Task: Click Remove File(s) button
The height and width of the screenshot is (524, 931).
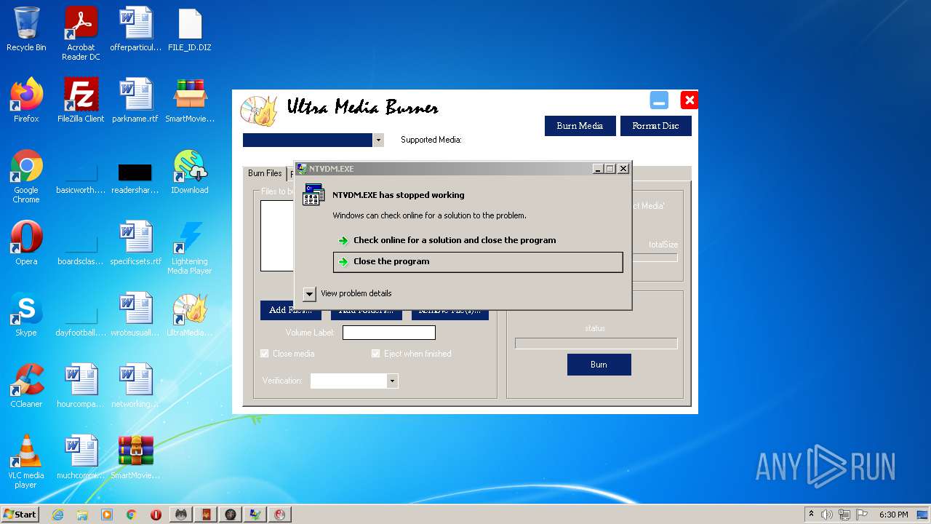Action: click(x=450, y=315)
